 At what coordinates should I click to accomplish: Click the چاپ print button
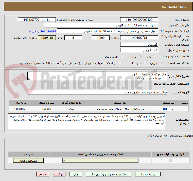click(76, 174)
